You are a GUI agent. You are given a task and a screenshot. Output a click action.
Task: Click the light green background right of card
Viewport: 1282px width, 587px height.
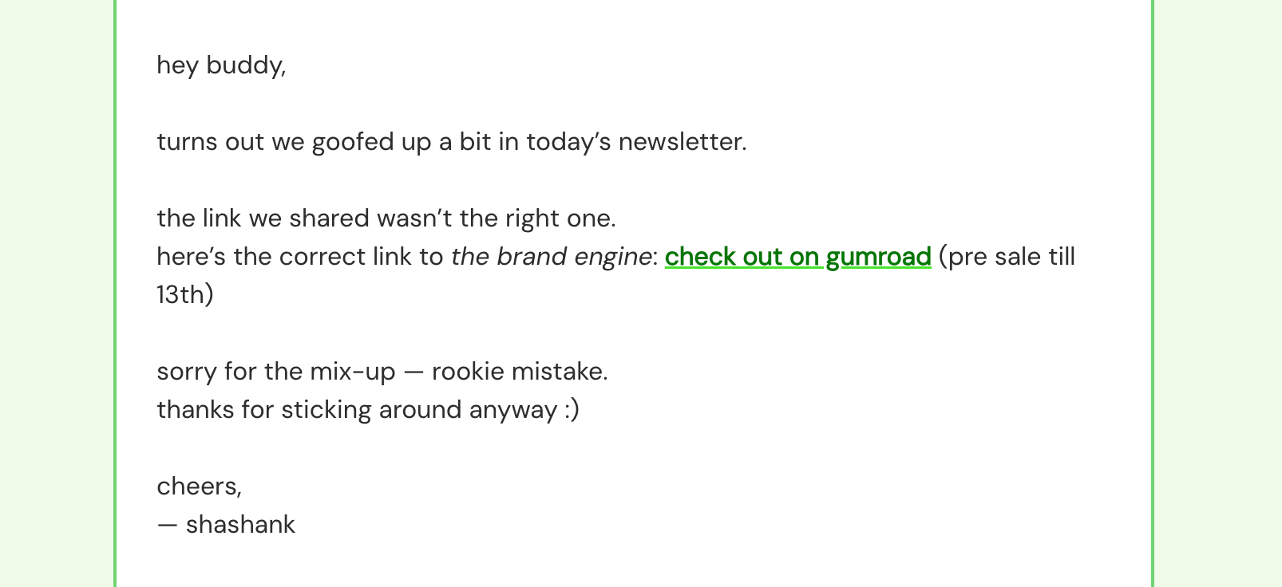[x=1219, y=293]
